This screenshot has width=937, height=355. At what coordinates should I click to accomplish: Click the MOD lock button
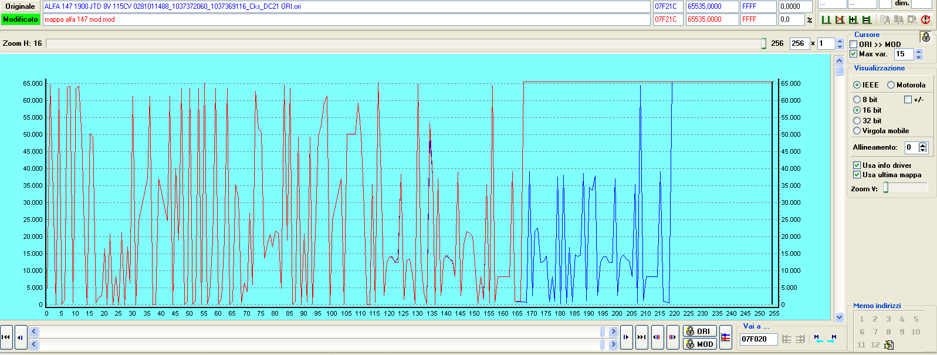click(x=699, y=344)
